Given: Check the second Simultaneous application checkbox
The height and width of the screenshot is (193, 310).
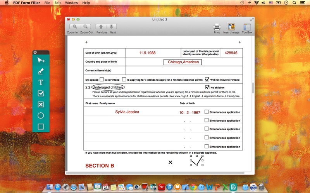Looking at the screenshot, I should pyautogui.click(x=207, y=120).
